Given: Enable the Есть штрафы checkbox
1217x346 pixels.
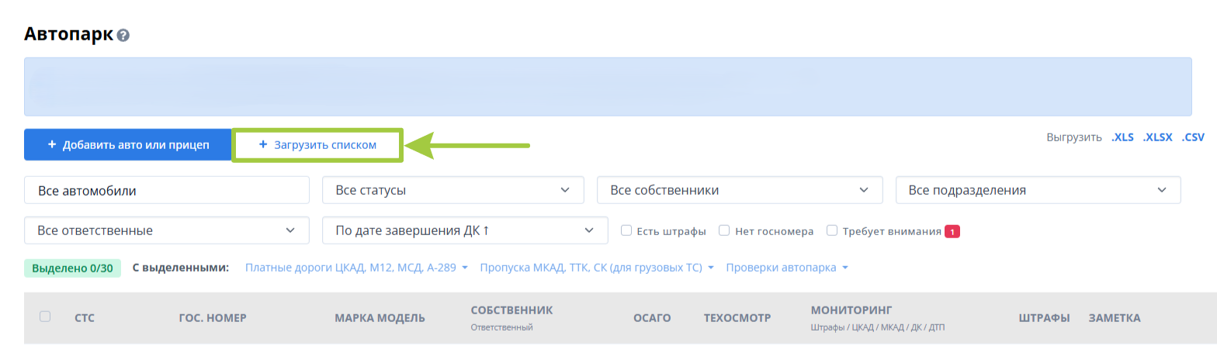Looking at the screenshot, I should click(x=626, y=230).
